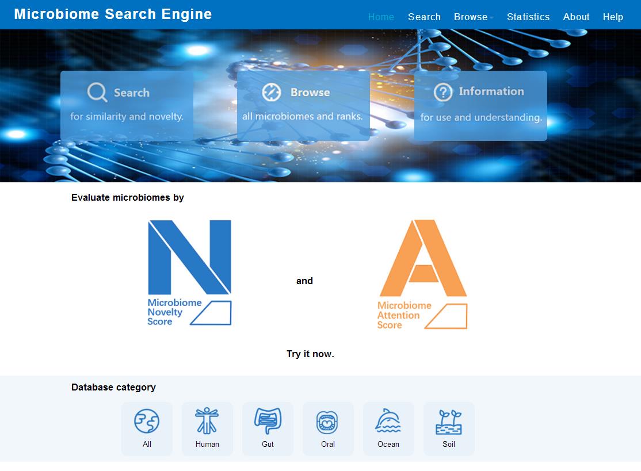
Task: Open the Search page from top navigation
Action: tap(424, 17)
